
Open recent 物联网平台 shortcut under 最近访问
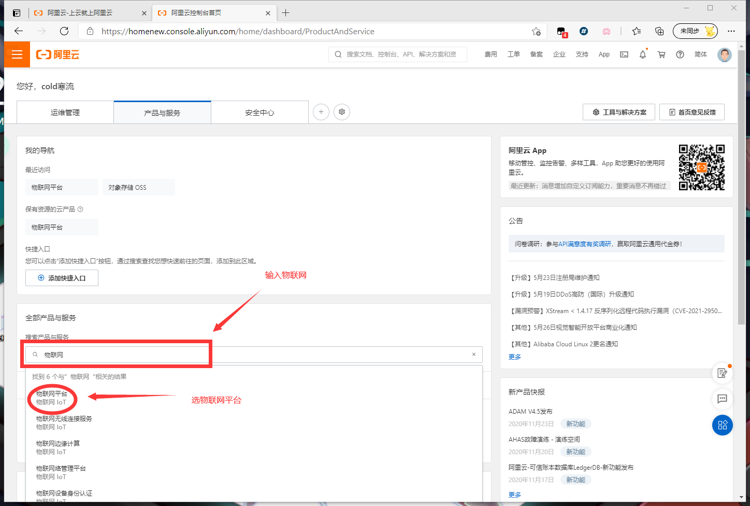[62, 187]
